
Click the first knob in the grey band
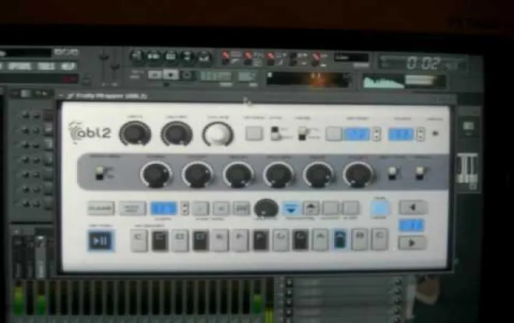pos(157,174)
